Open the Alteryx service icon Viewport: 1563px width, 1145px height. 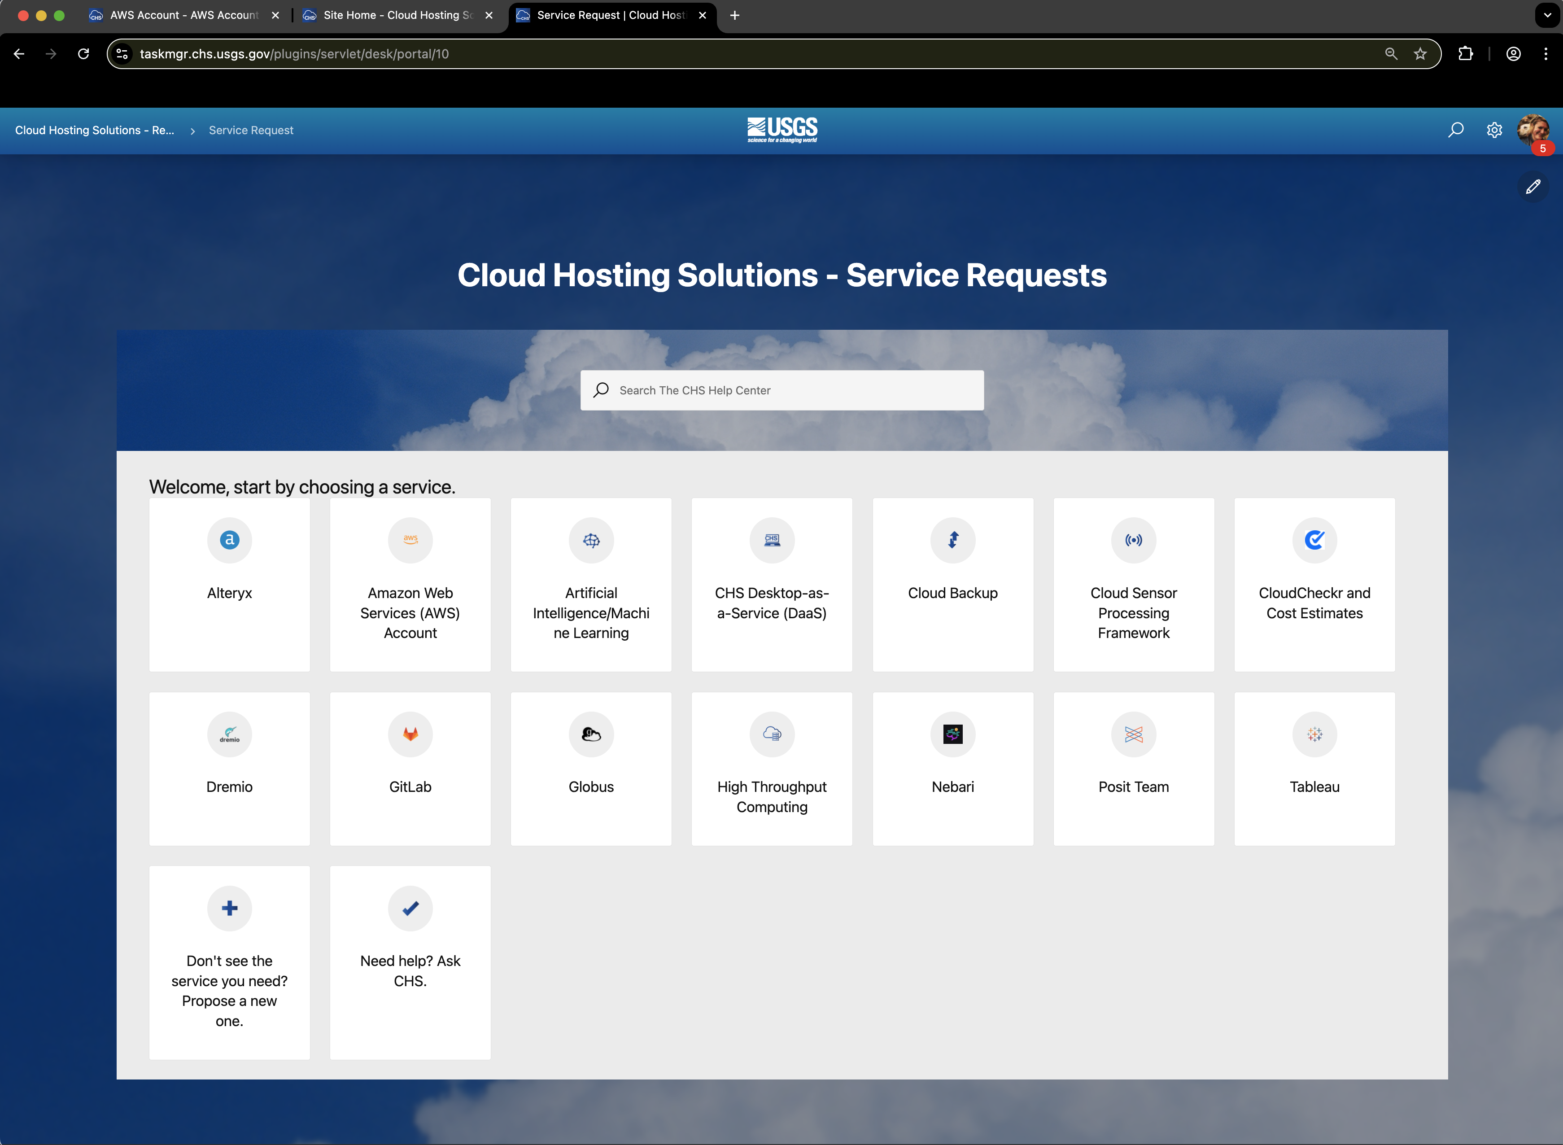click(x=229, y=540)
